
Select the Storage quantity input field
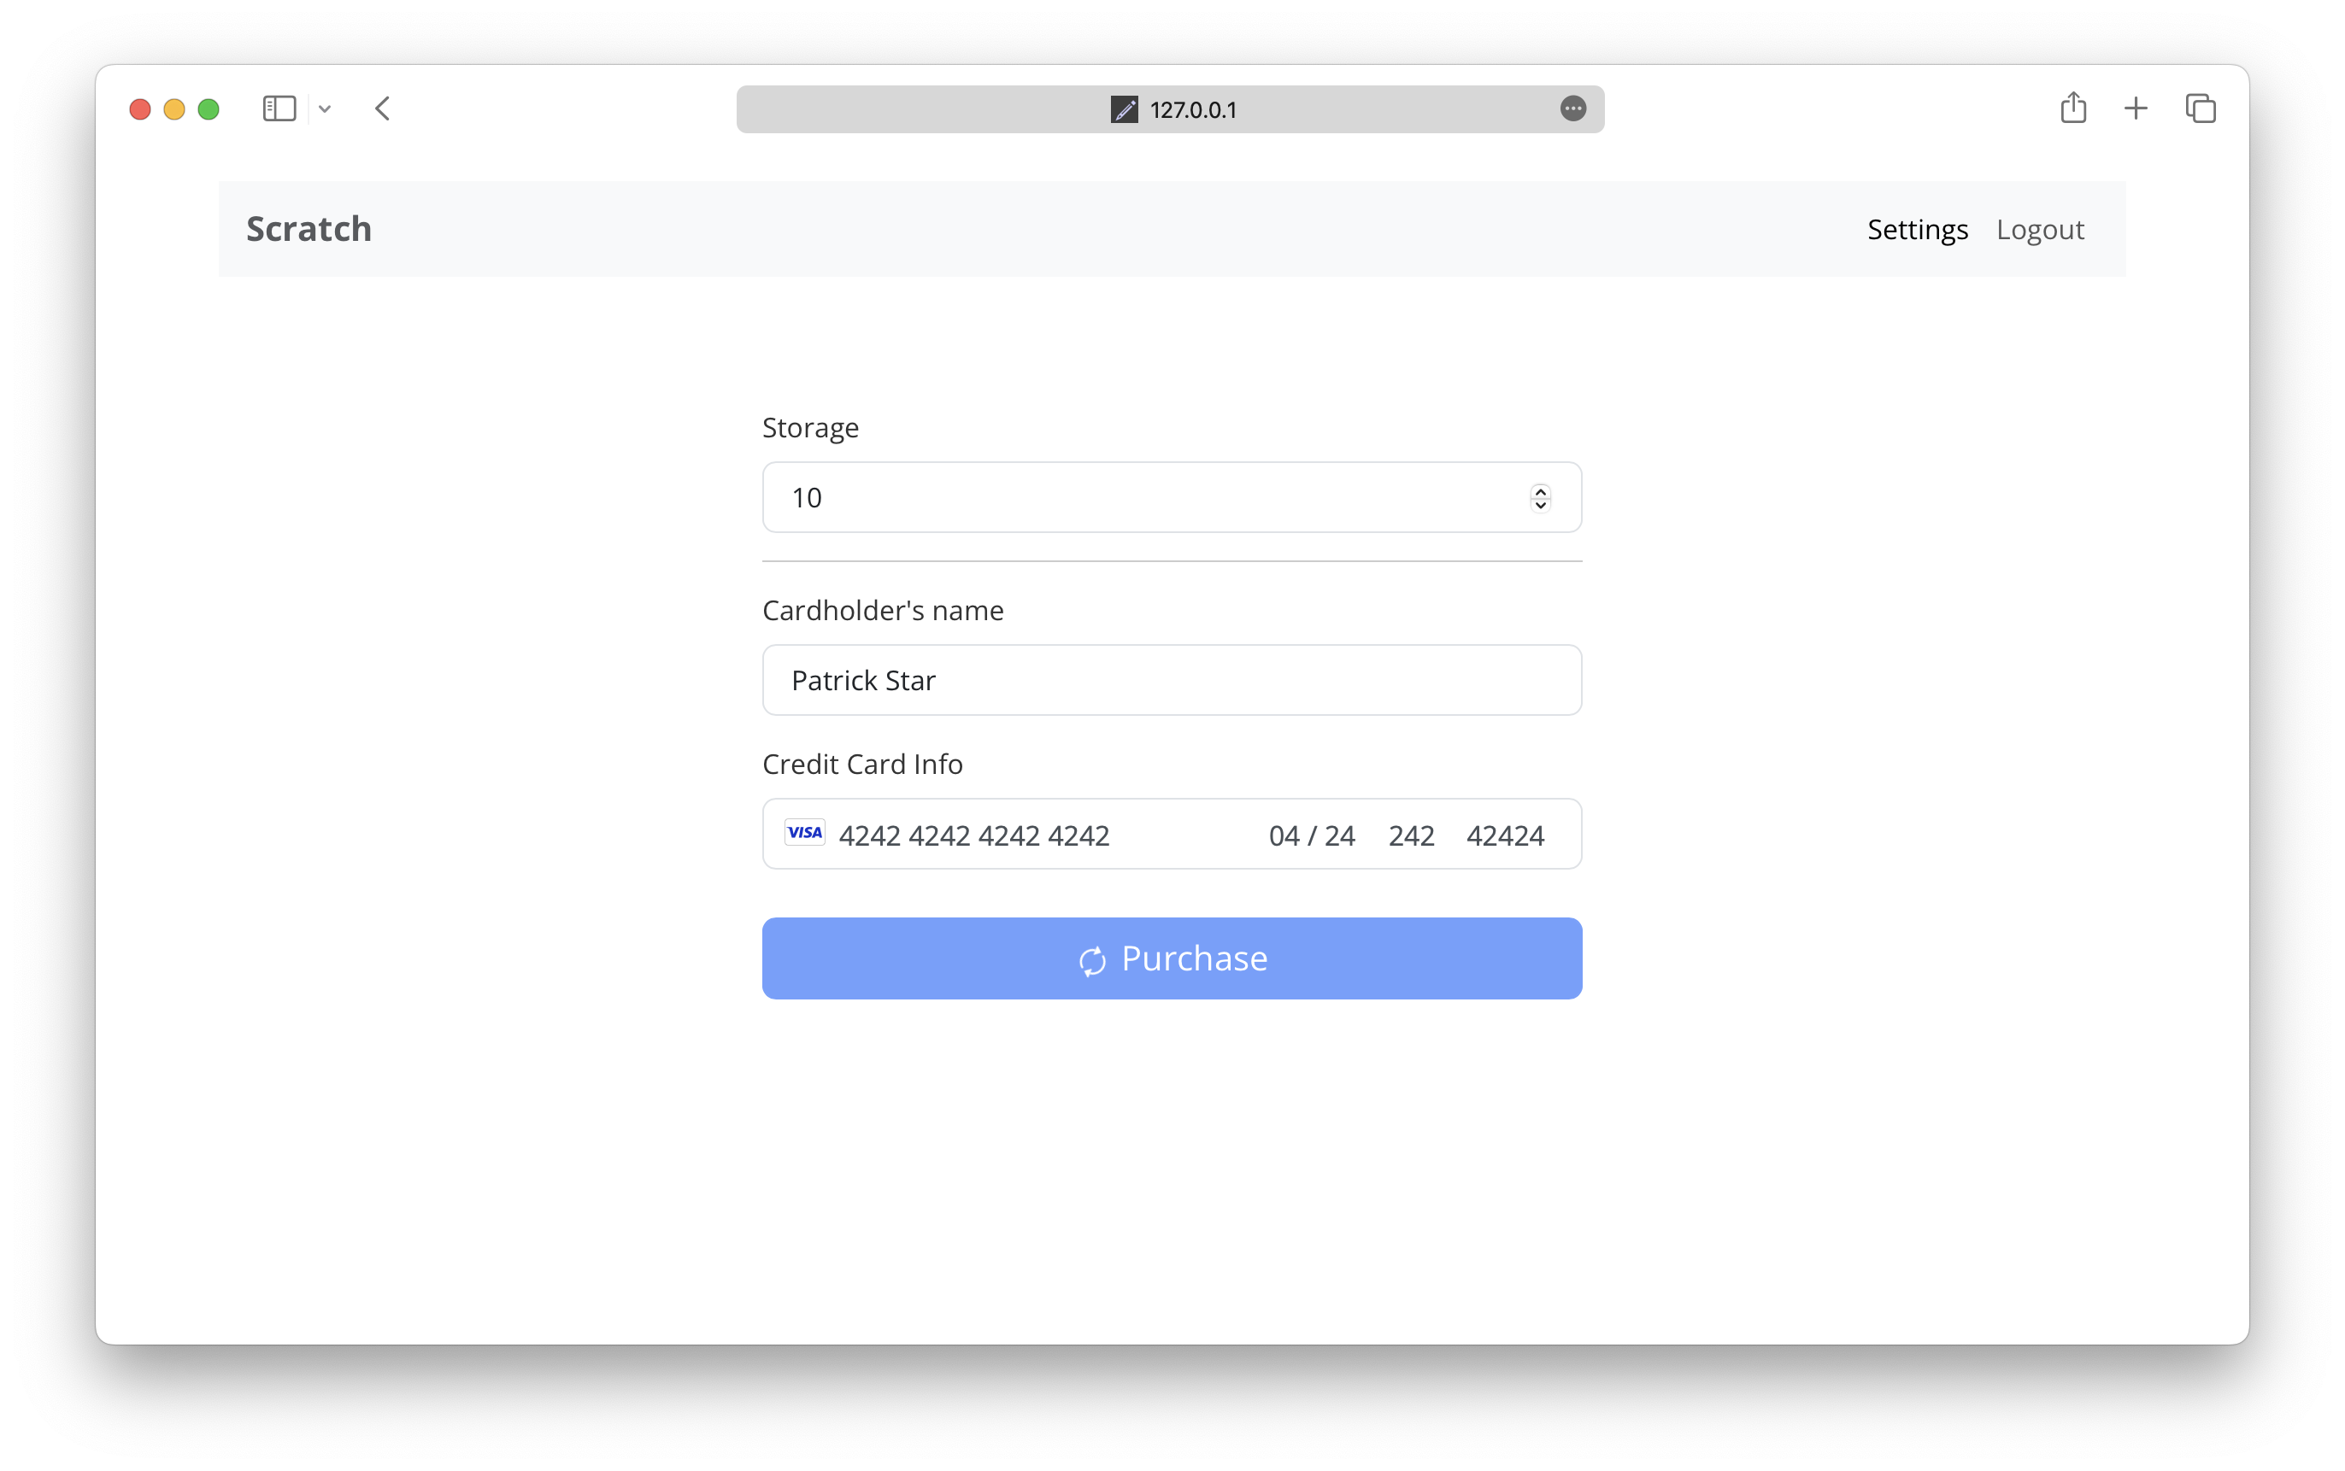click(x=1170, y=496)
